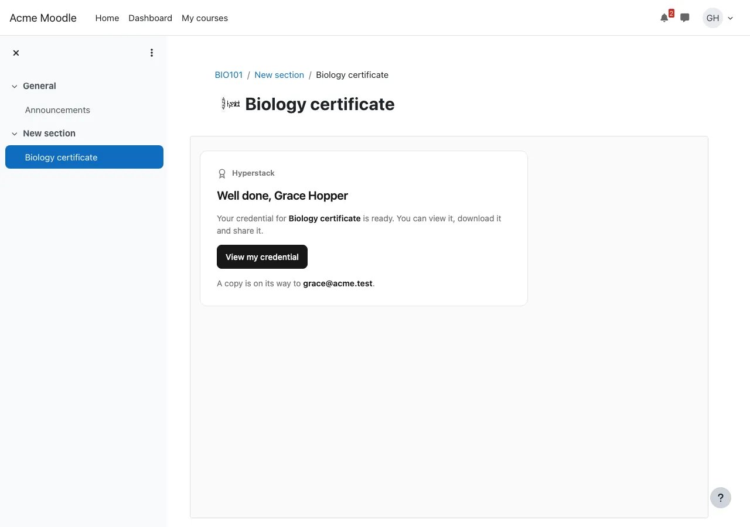
Task: Go to Home in top navigation
Action: (x=107, y=18)
